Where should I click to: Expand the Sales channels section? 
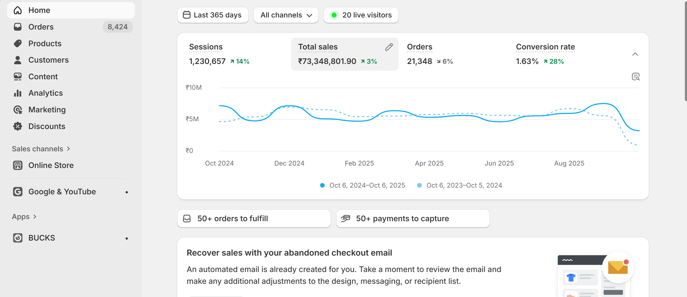click(41, 149)
